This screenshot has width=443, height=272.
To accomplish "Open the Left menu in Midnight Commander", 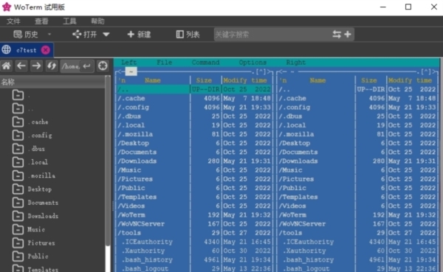I will pos(128,63).
